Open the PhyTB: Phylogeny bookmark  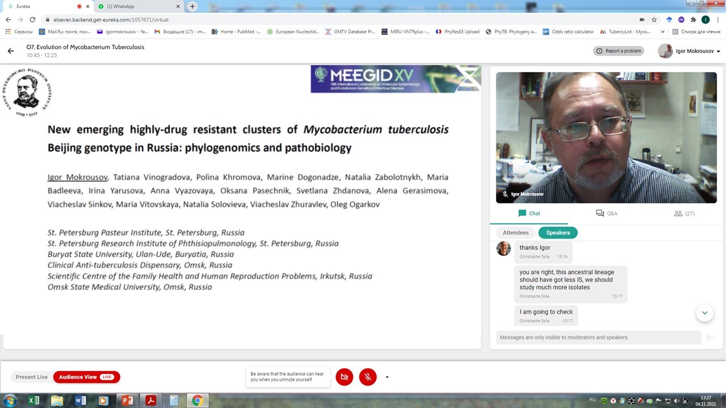click(511, 32)
